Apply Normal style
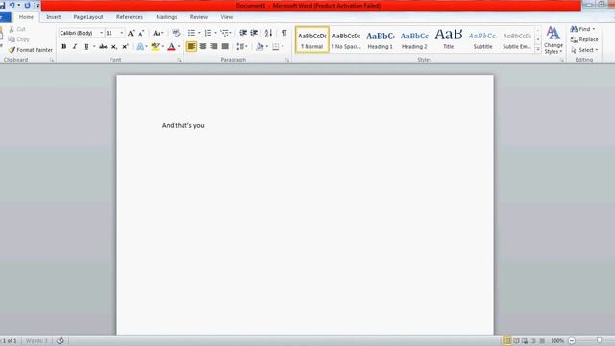The height and width of the screenshot is (346, 615). 311,39
